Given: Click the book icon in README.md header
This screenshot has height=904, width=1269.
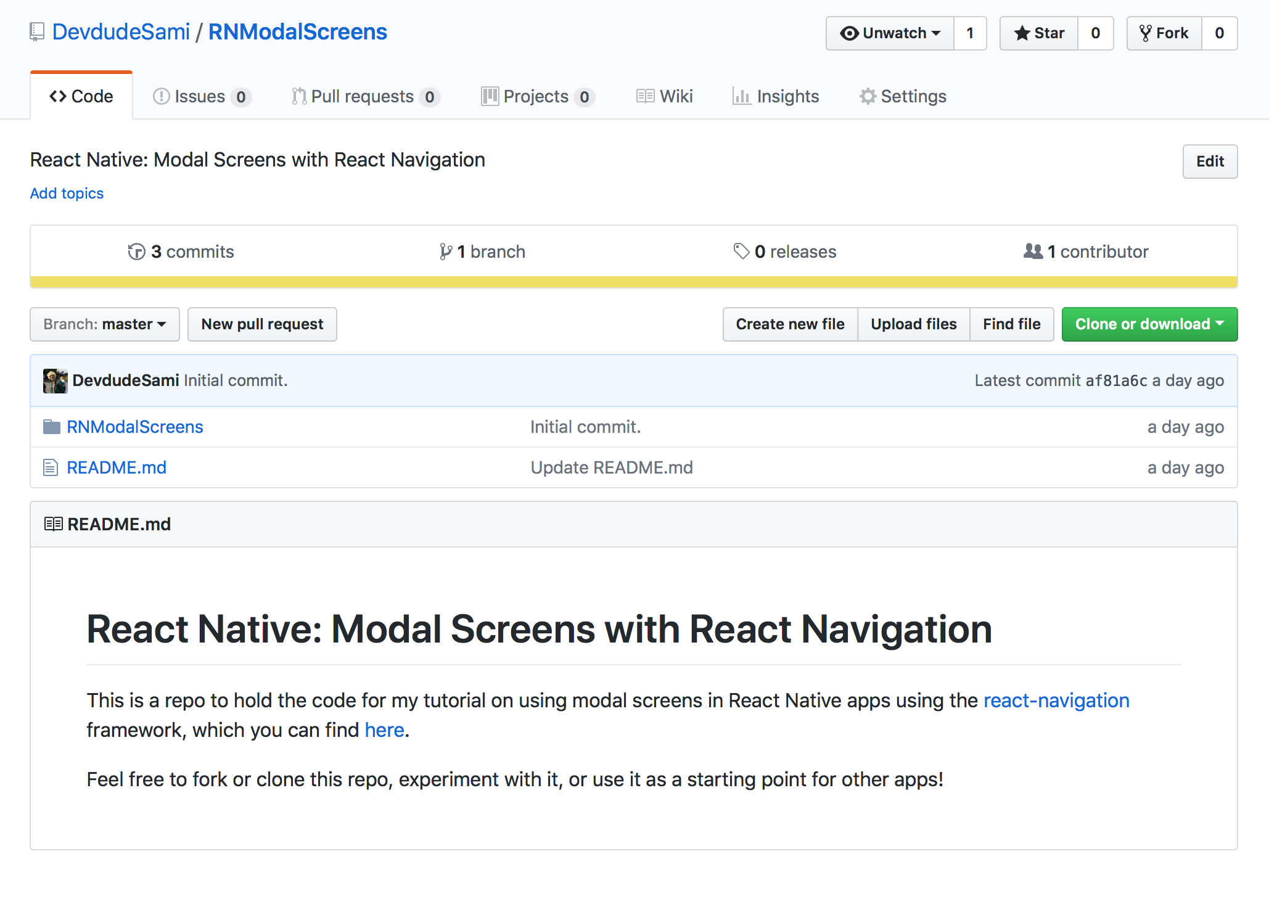Looking at the screenshot, I should point(54,524).
